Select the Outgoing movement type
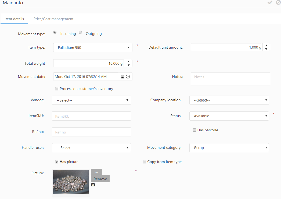Screen dimensions: 281x199 tap(80, 32)
